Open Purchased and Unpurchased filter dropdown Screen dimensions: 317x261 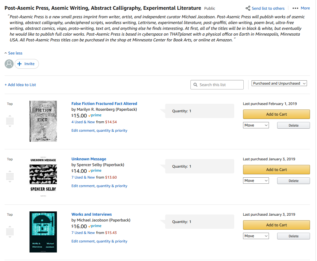[279, 83]
